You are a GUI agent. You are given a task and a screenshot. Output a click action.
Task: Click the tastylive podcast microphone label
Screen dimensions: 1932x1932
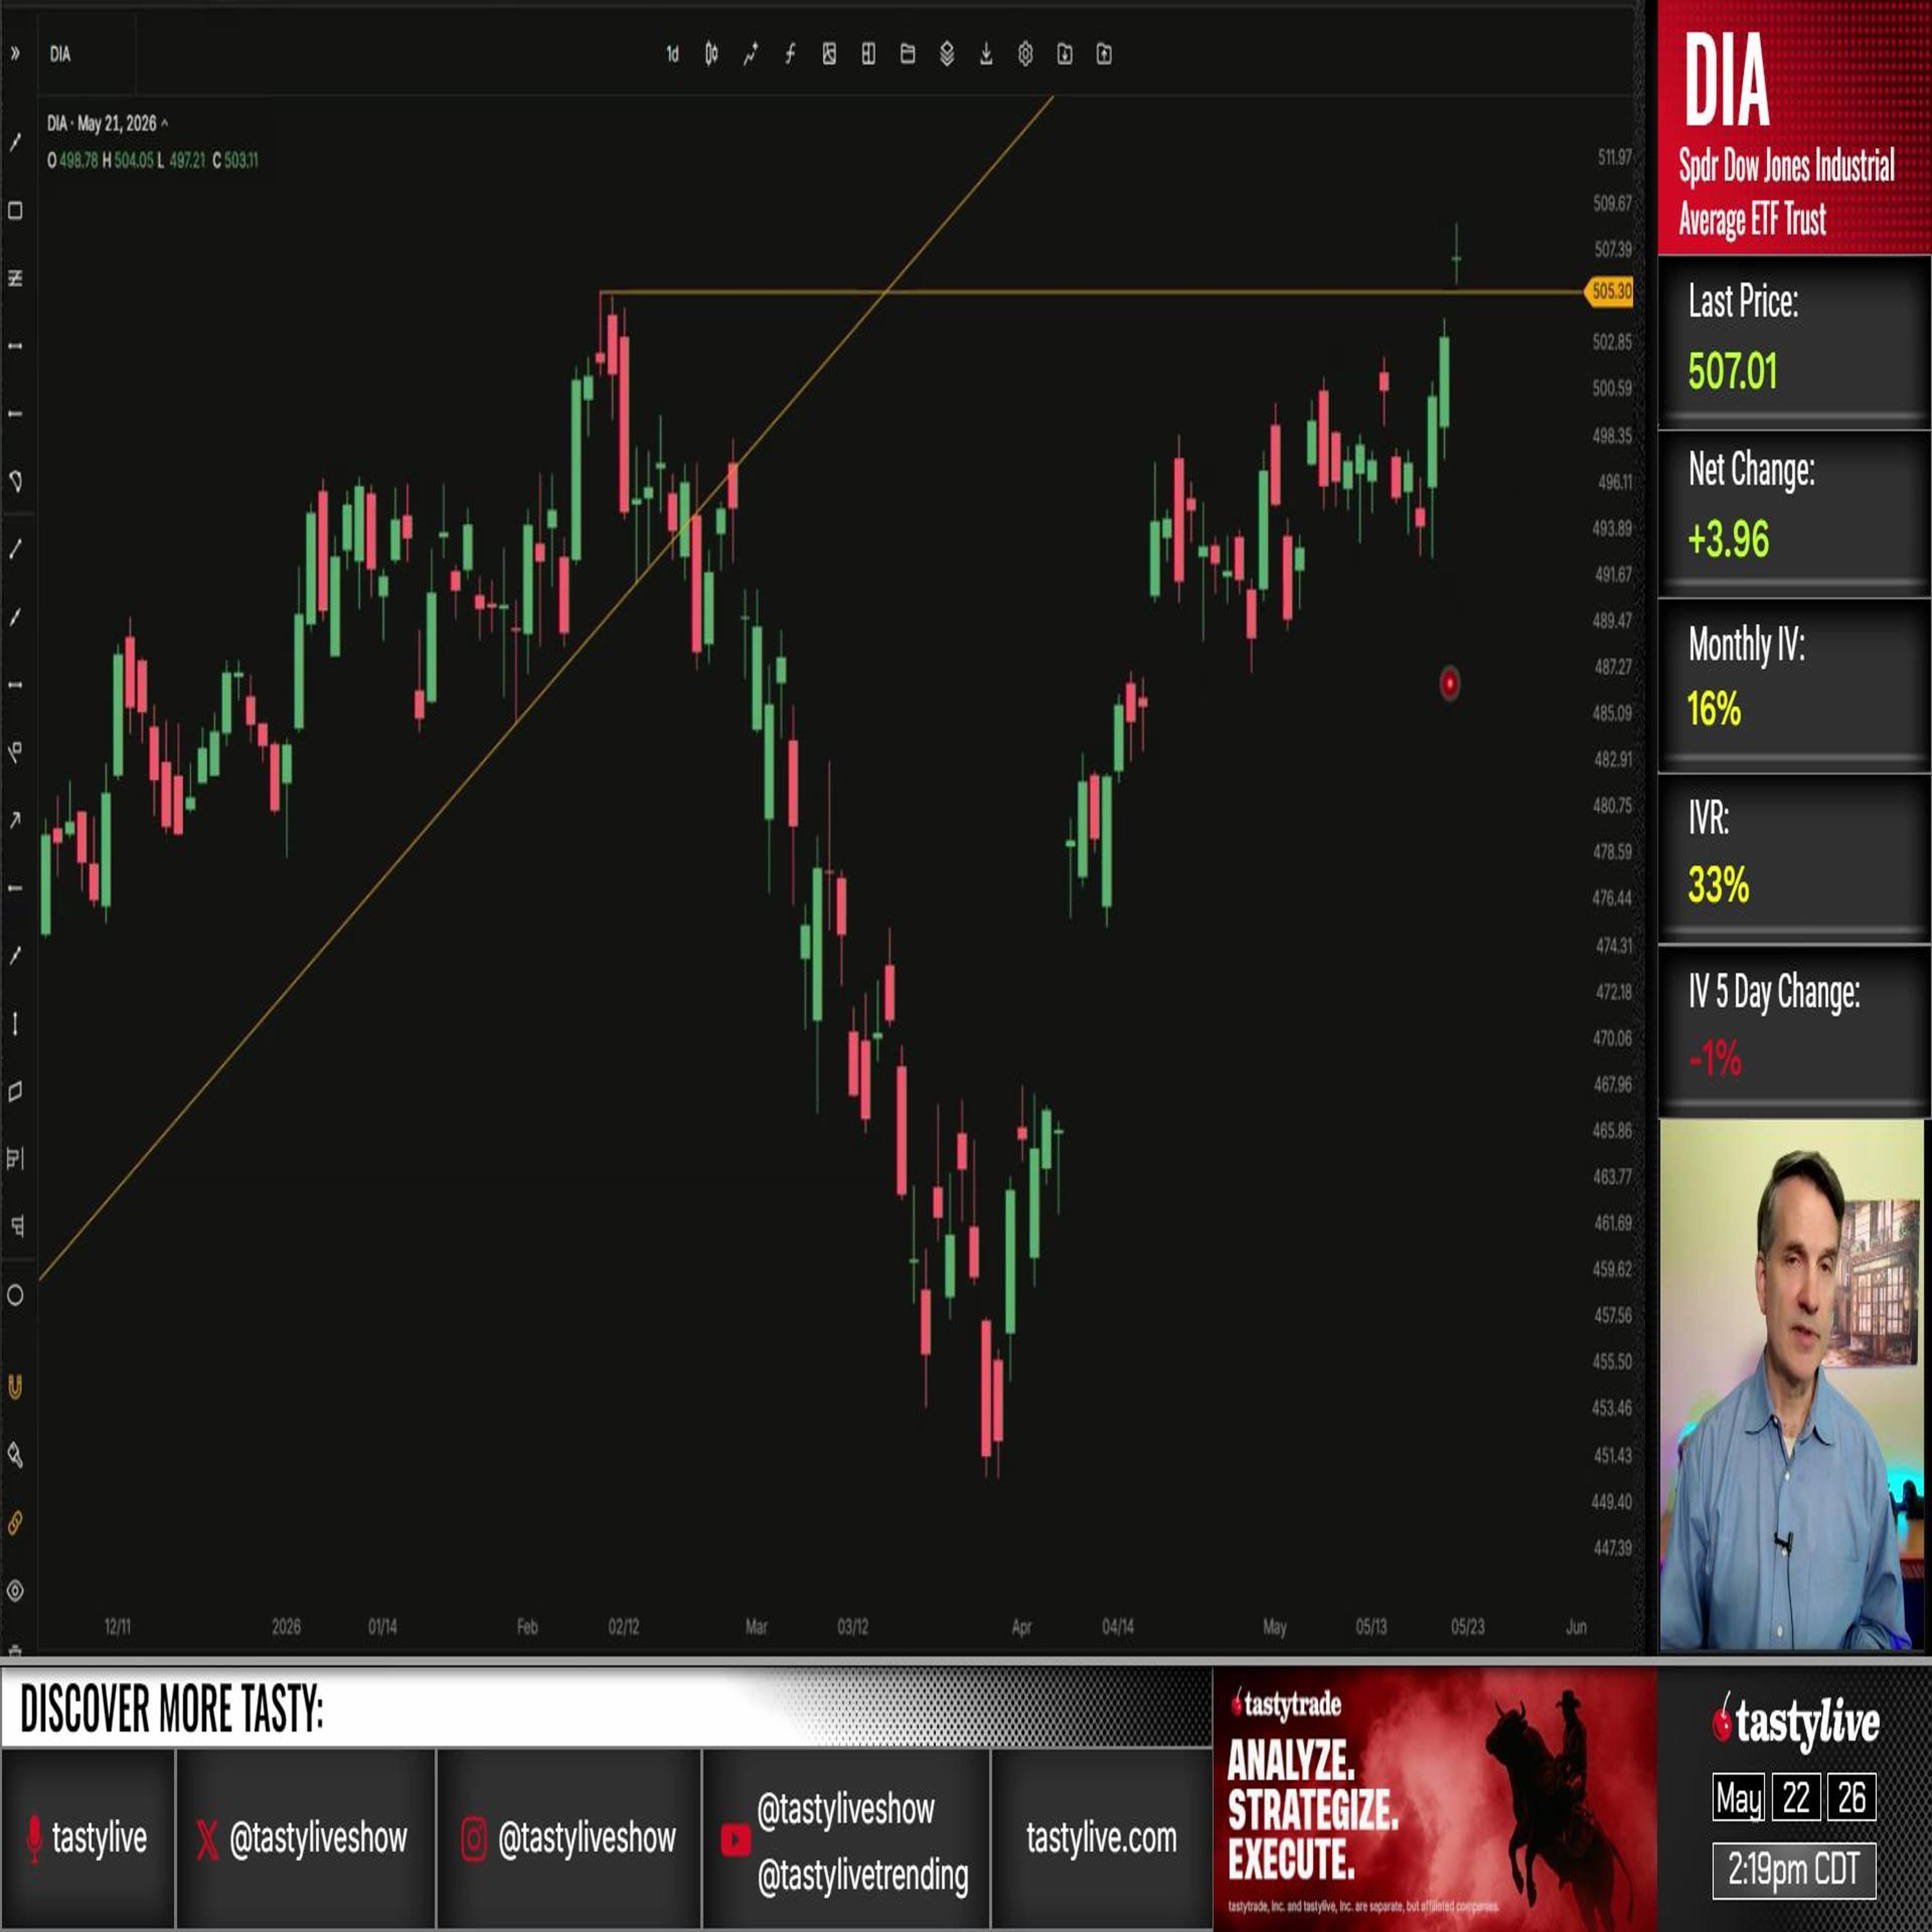coord(86,1837)
